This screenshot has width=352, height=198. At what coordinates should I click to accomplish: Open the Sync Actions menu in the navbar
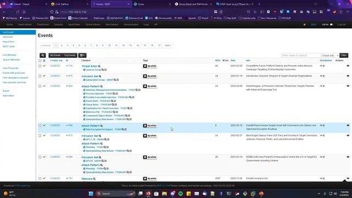(x=112, y=24)
